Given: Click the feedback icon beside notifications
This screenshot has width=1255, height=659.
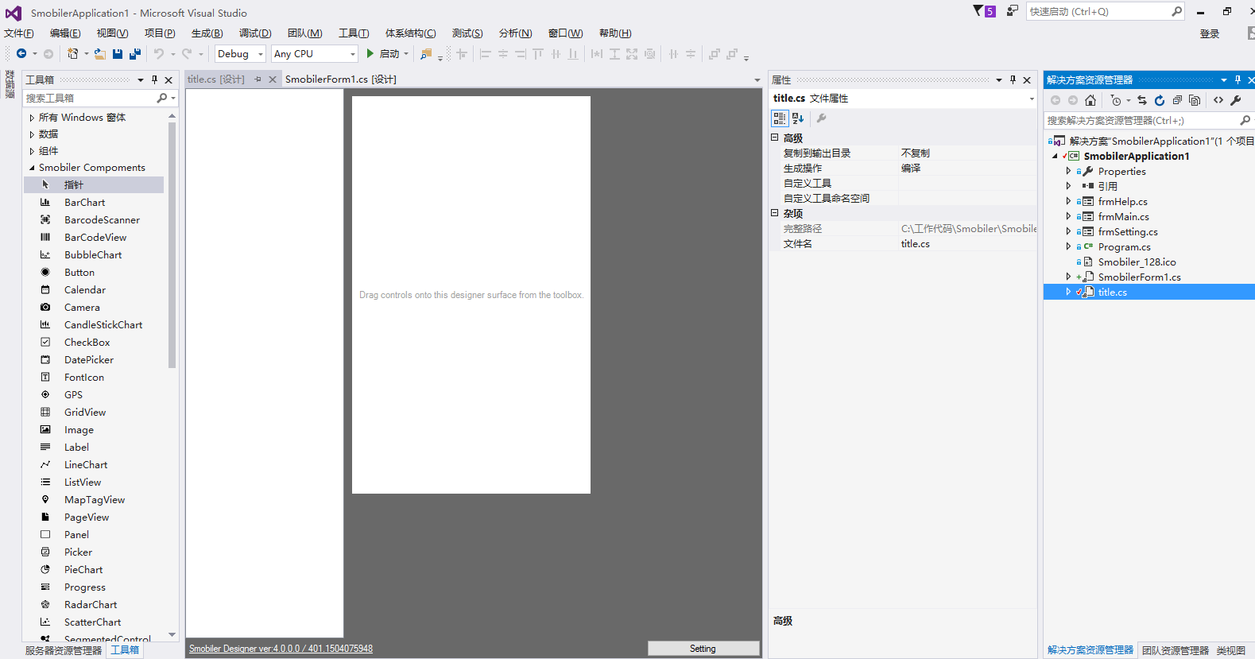Looking at the screenshot, I should [x=1012, y=11].
